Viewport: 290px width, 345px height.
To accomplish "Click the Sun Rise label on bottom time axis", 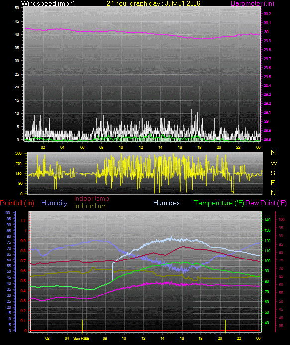I will coord(81,338).
